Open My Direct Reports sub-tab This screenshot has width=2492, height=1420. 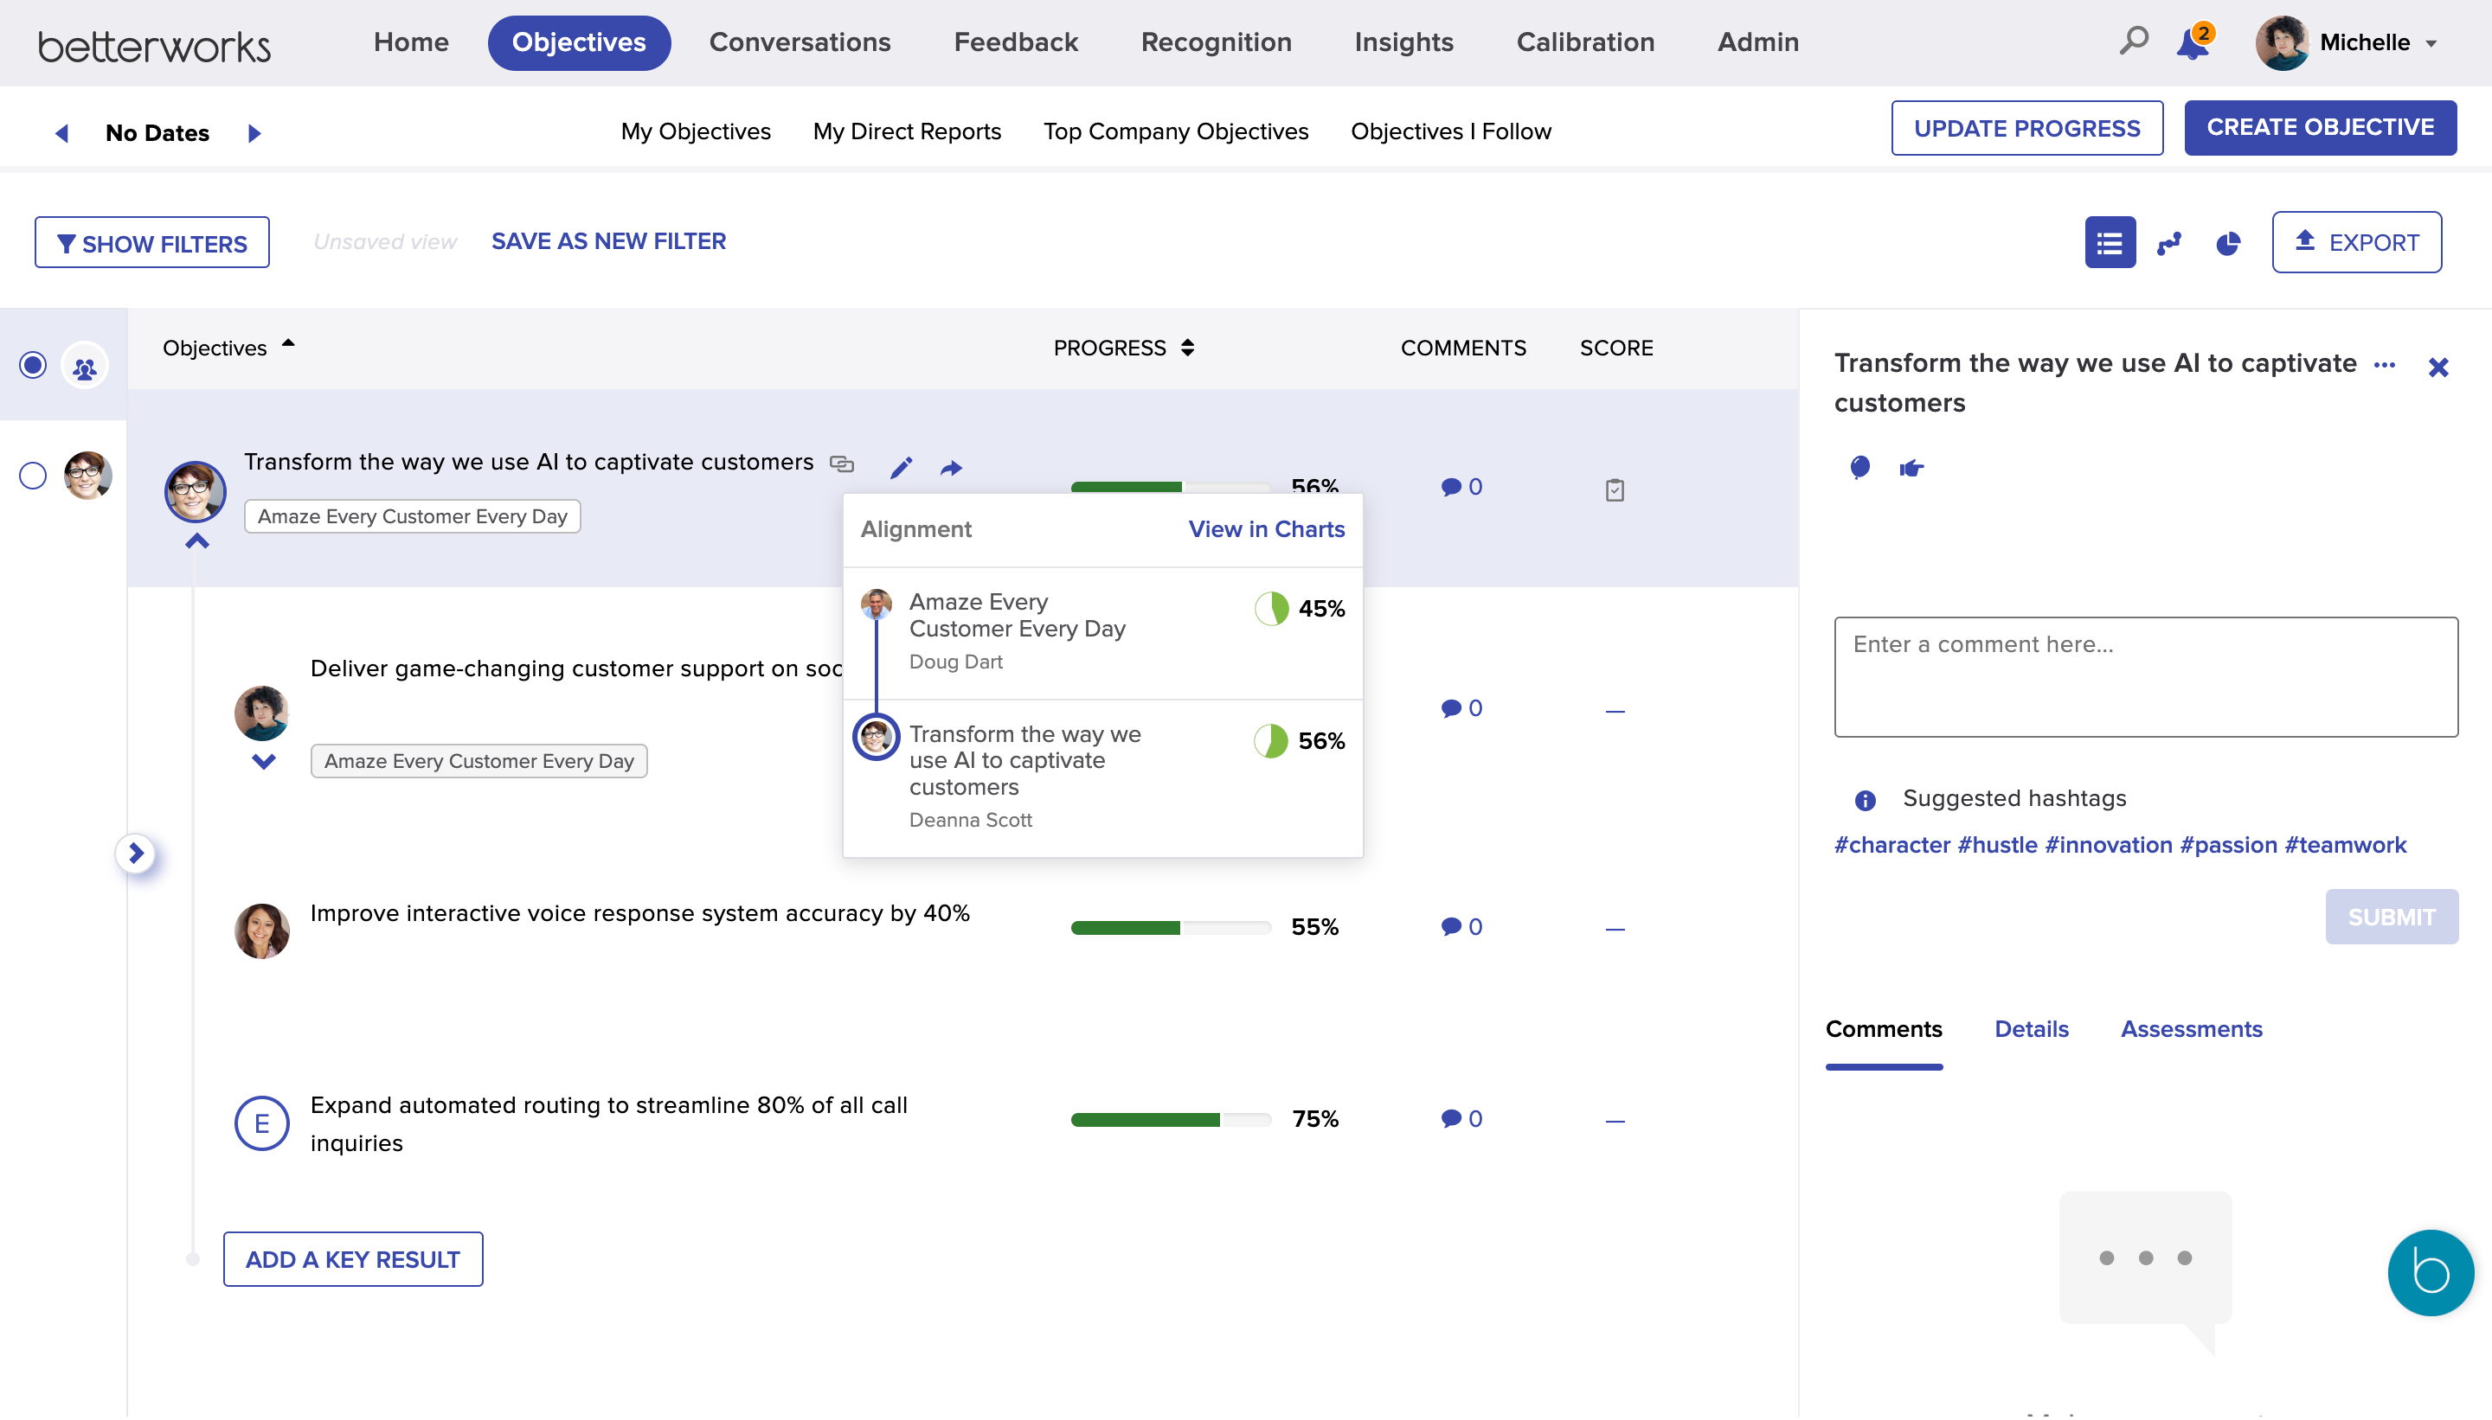(x=907, y=131)
